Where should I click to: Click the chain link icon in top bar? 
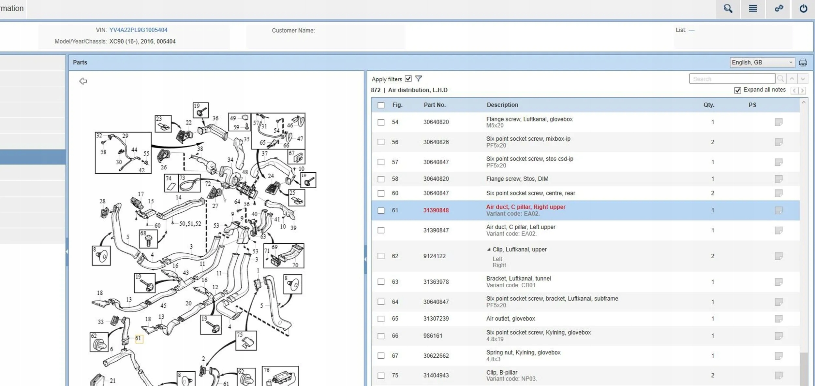[x=778, y=9]
